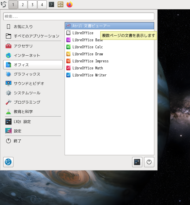Click the LibreOffice Draw icon
This screenshot has width=190, height=205.
pyautogui.click(x=68, y=54)
